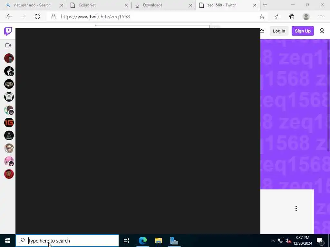
Task: Open Task View from the taskbar
Action: coord(126,241)
